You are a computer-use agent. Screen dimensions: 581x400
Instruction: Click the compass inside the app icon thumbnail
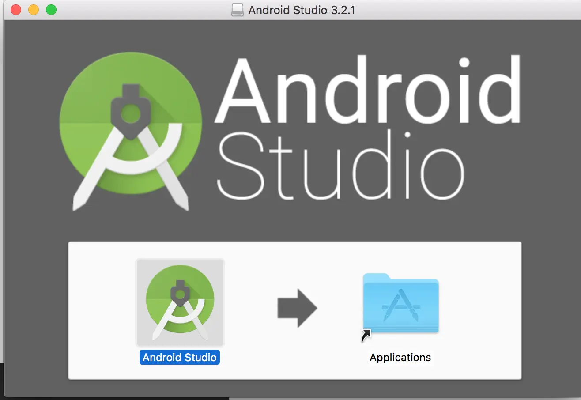pos(180,294)
